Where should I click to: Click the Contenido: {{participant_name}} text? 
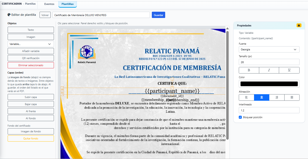tap(256, 38)
